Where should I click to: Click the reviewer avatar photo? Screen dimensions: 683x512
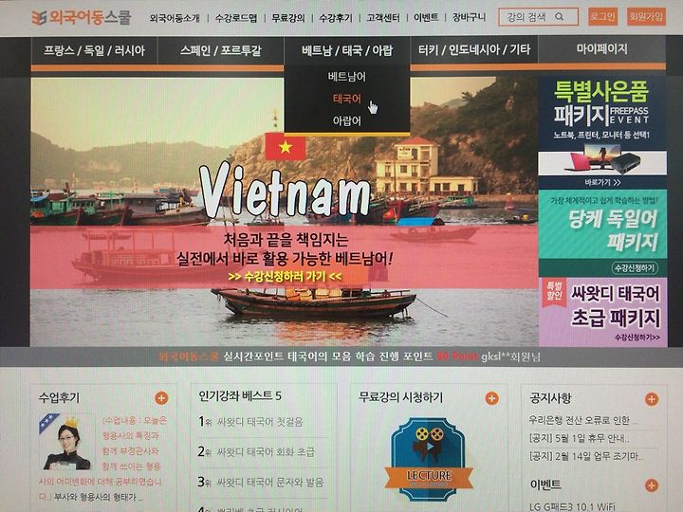66,442
